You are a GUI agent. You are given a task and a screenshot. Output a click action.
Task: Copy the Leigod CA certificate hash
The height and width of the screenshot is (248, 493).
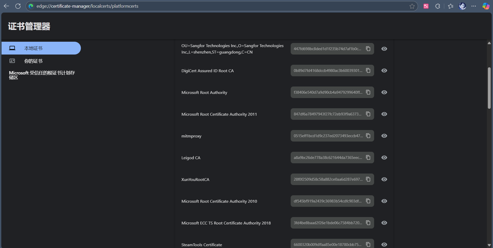(x=368, y=157)
